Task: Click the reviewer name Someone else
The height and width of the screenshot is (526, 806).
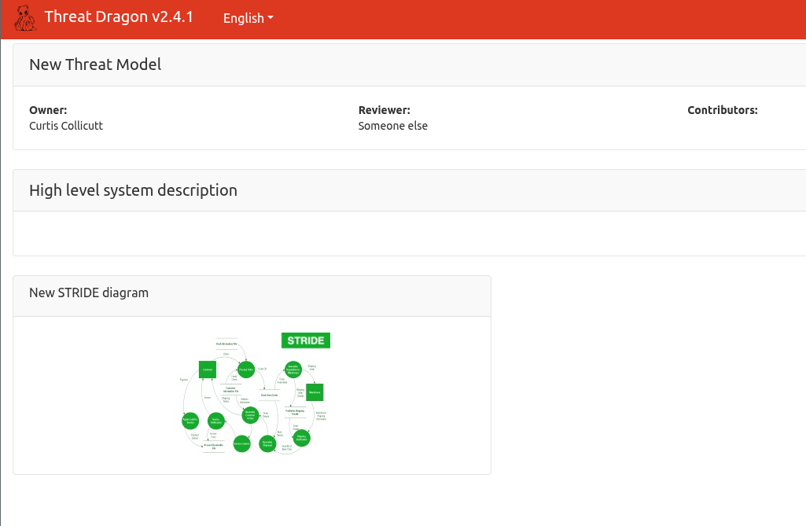Action: click(x=393, y=126)
